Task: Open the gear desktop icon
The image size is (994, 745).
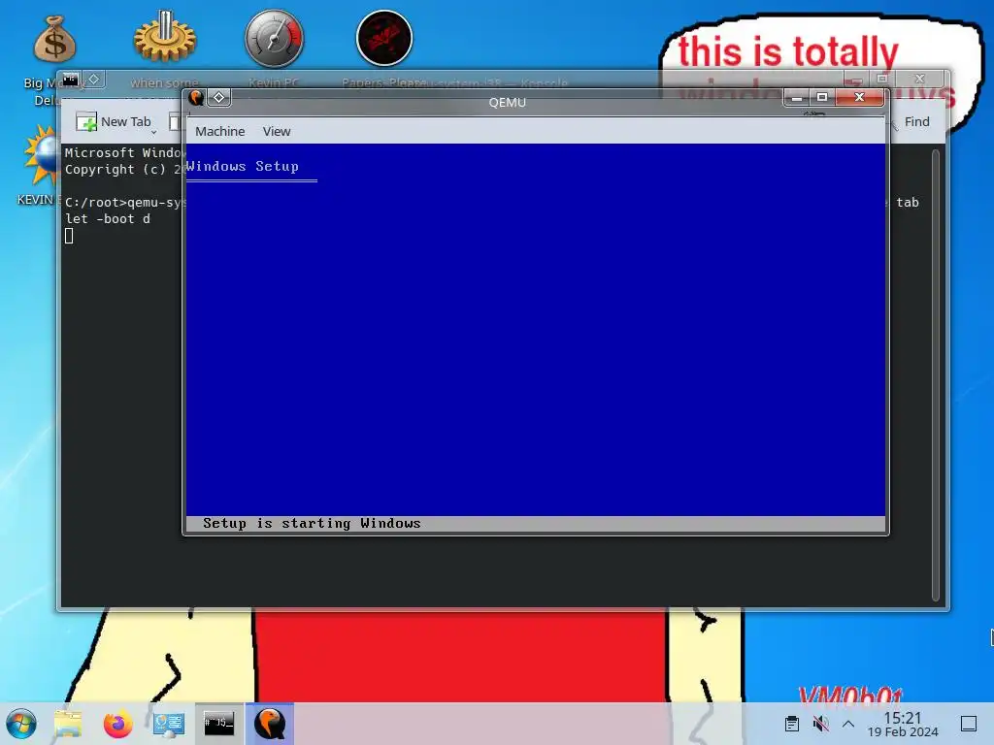Action: 165,38
